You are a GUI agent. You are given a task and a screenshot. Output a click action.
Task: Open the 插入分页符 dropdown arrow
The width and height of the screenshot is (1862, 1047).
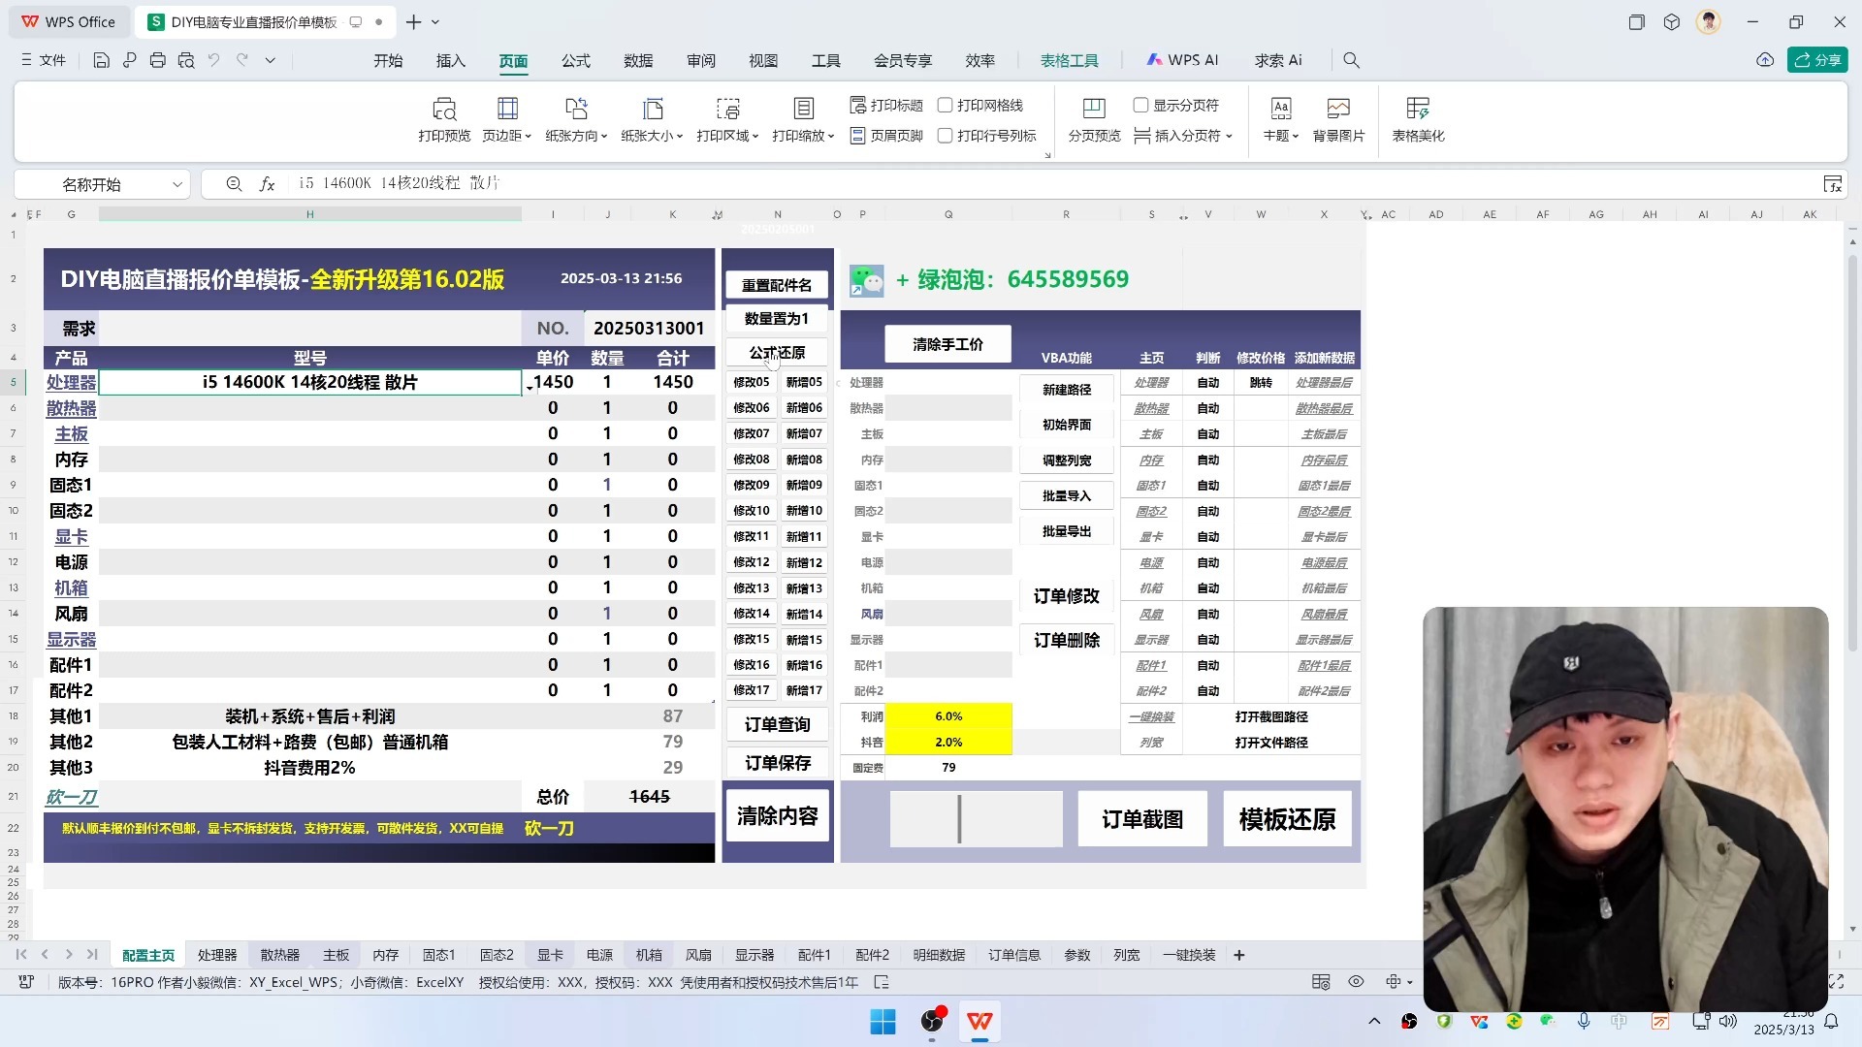[x=1231, y=136]
